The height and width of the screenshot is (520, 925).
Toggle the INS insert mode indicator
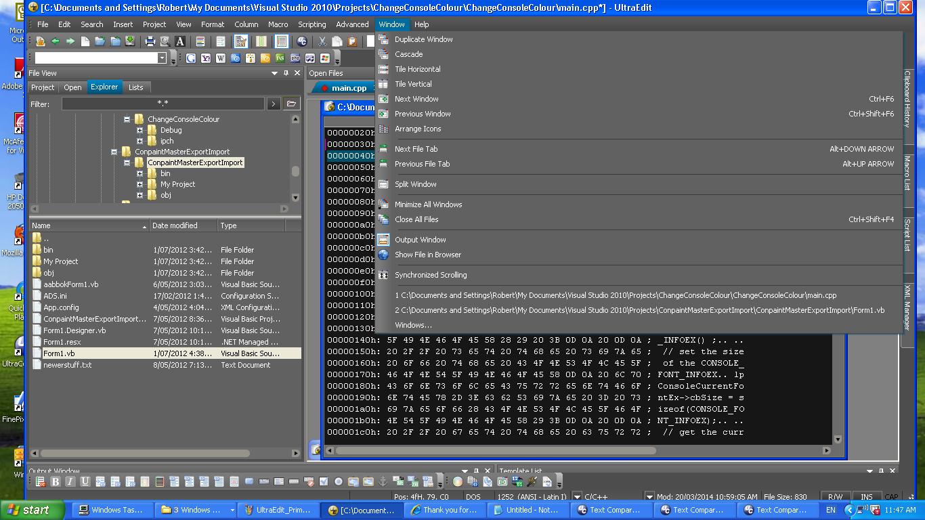866,497
